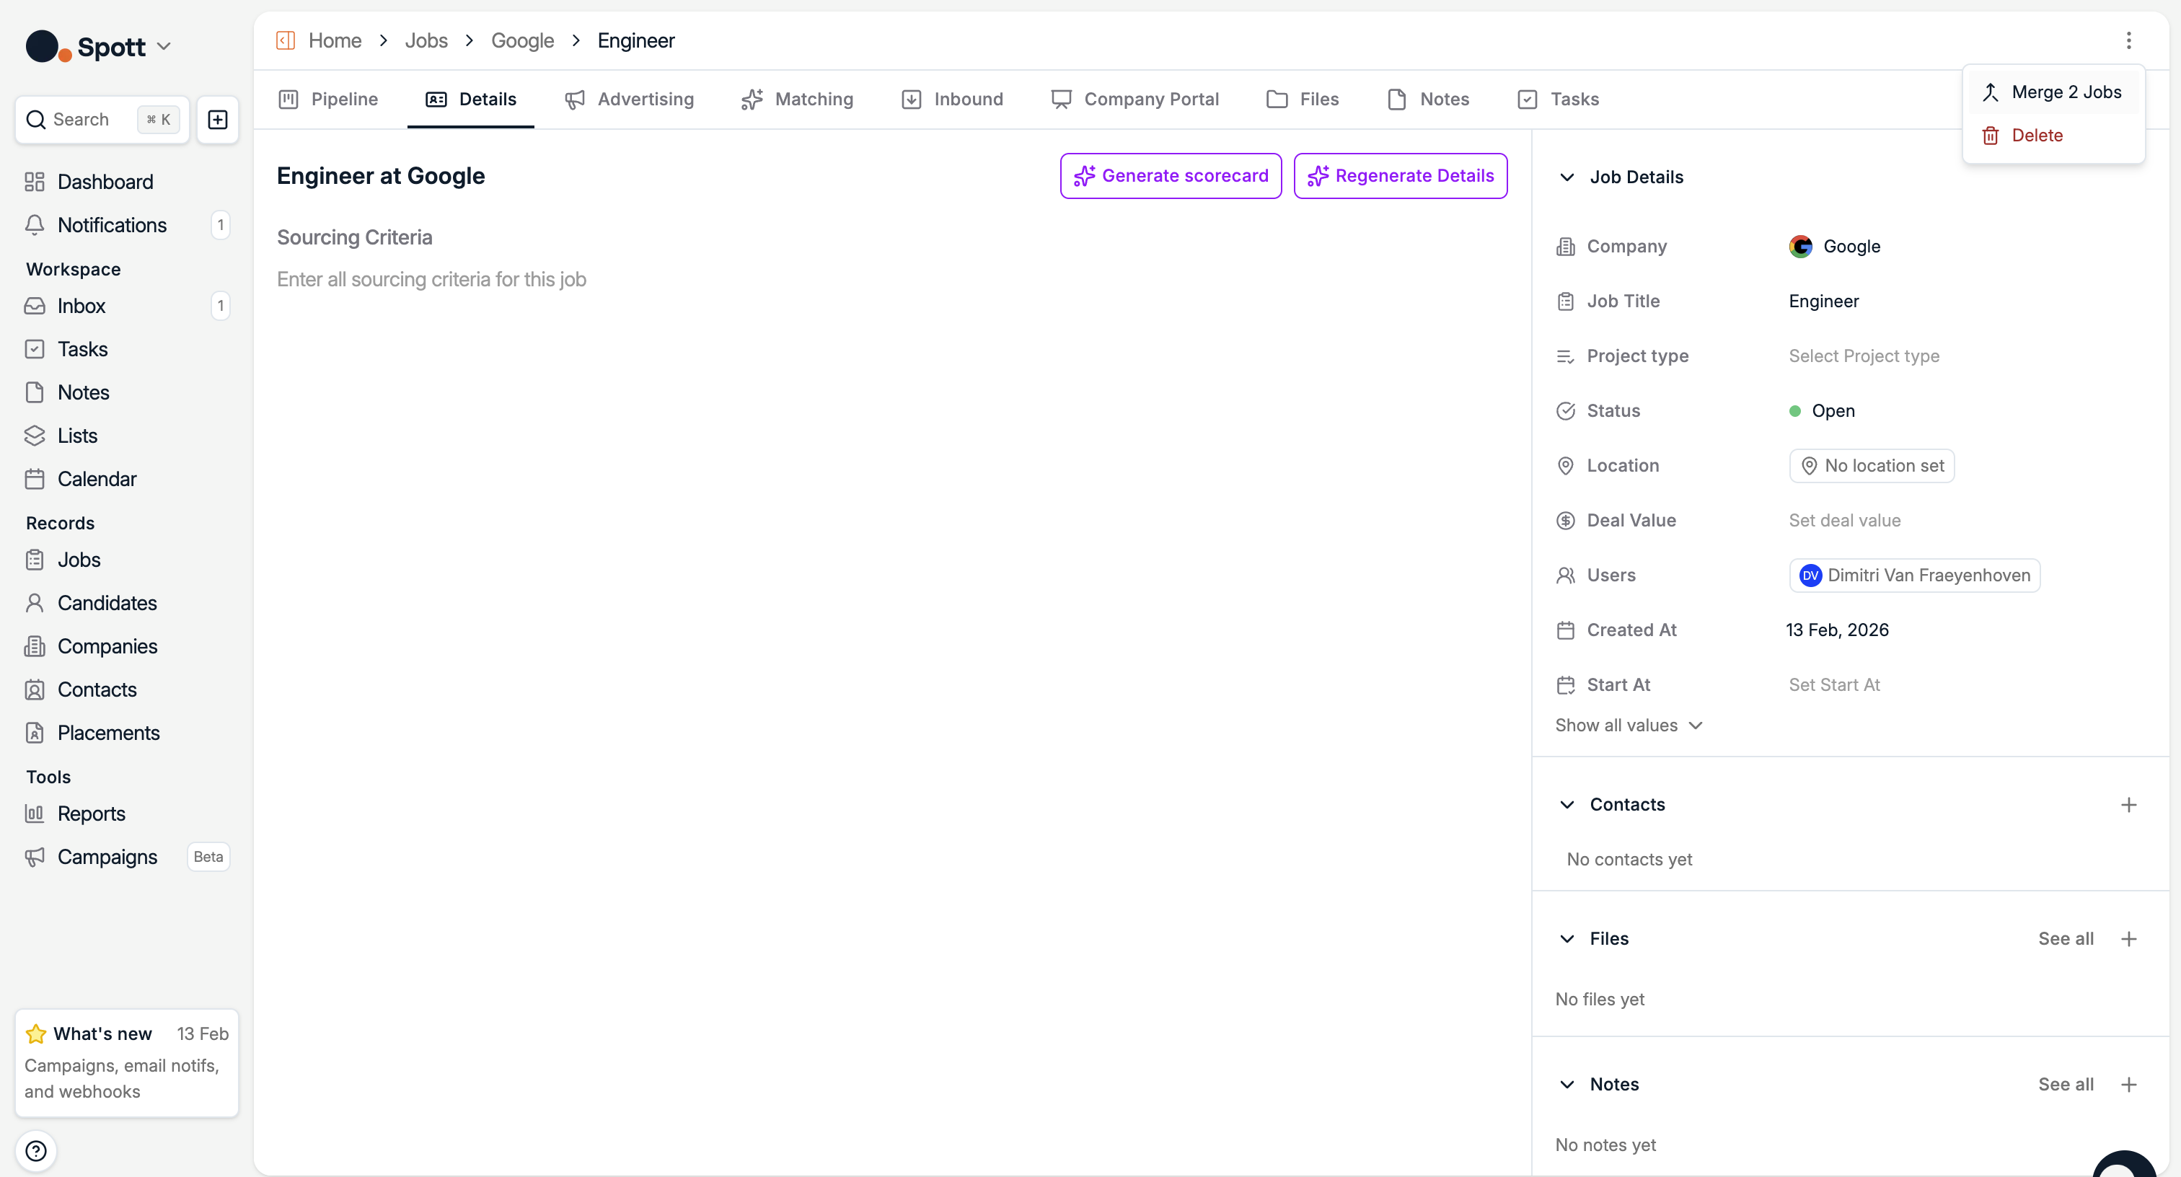Click the Engineer job title value
This screenshot has height=1177, width=2181.
[1824, 301]
